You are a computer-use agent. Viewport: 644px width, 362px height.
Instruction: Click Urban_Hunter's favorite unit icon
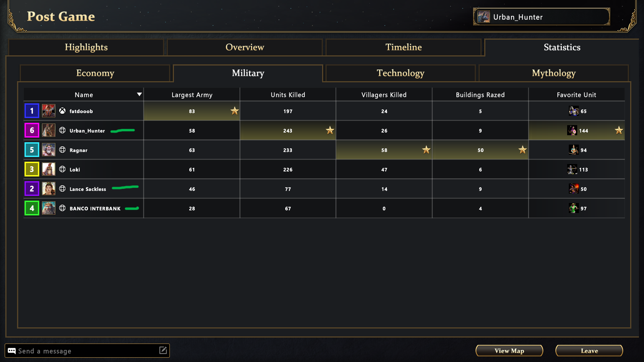tap(572, 130)
